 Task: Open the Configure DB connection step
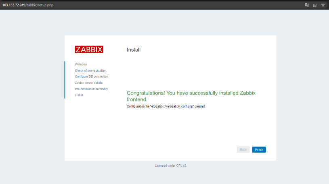[92, 76]
